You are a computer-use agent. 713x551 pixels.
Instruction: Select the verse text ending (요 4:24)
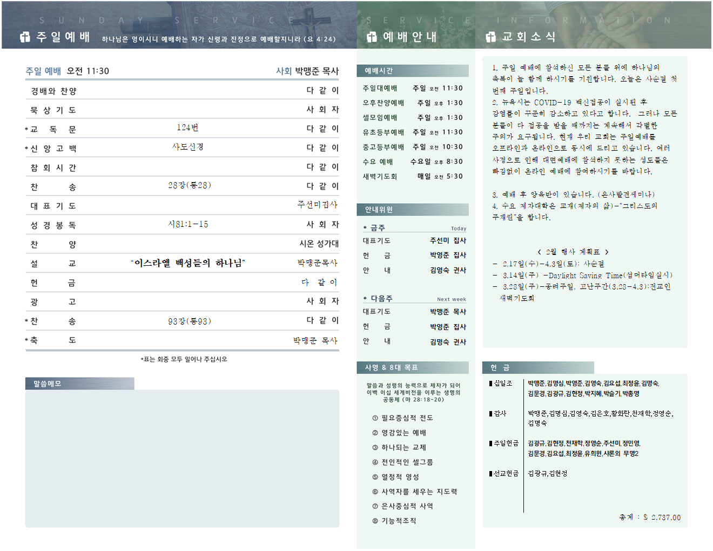pyautogui.click(x=219, y=39)
